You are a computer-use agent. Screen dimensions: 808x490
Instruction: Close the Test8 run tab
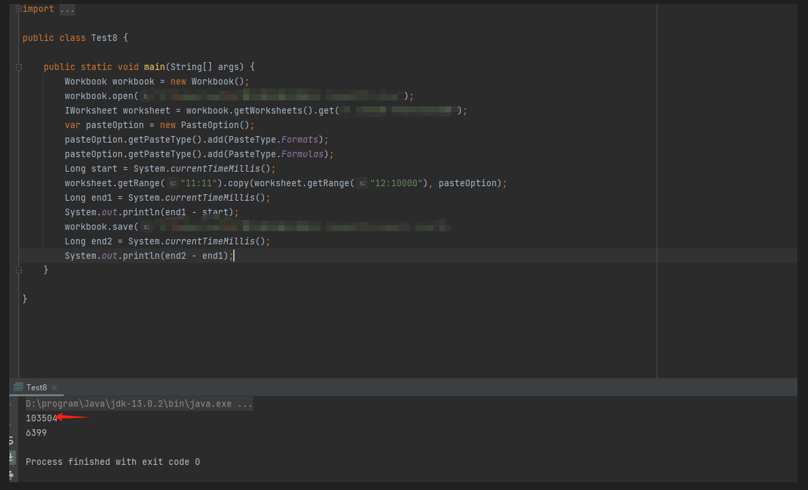(54, 388)
